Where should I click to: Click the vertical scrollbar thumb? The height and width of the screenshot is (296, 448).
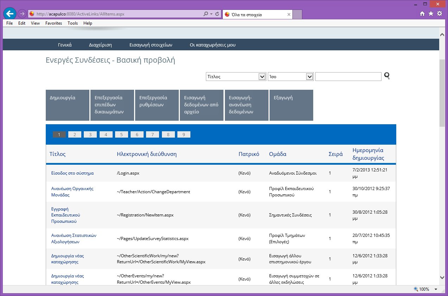(x=442, y=93)
